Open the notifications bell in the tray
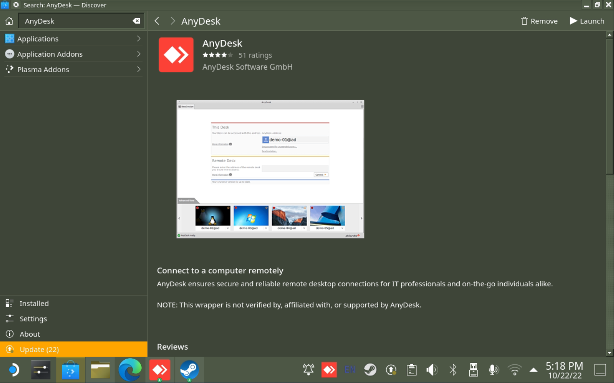The height and width of the screenshot is (383, 614). (x=308, y=370)
